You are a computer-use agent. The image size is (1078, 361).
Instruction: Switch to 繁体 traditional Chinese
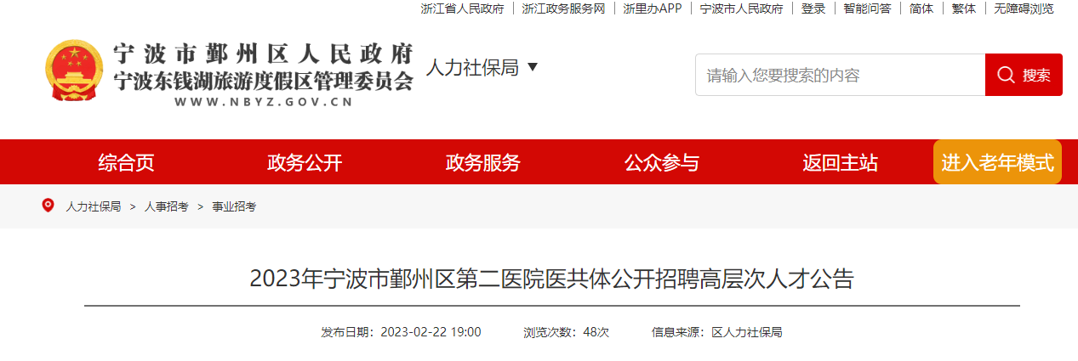click(964, 8)
